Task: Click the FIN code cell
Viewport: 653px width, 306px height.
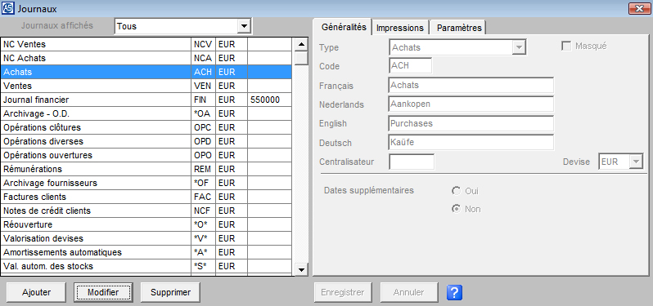Action: [x=203, y=100]
